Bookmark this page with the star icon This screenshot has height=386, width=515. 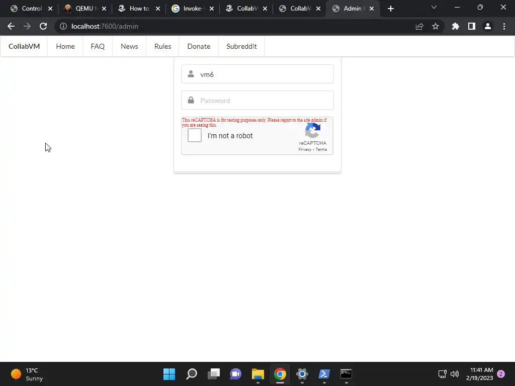(x=436, y=26)
